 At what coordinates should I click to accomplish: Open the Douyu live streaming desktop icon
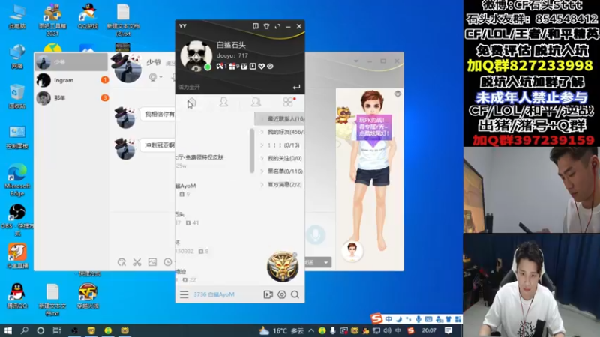pos(17,255)
